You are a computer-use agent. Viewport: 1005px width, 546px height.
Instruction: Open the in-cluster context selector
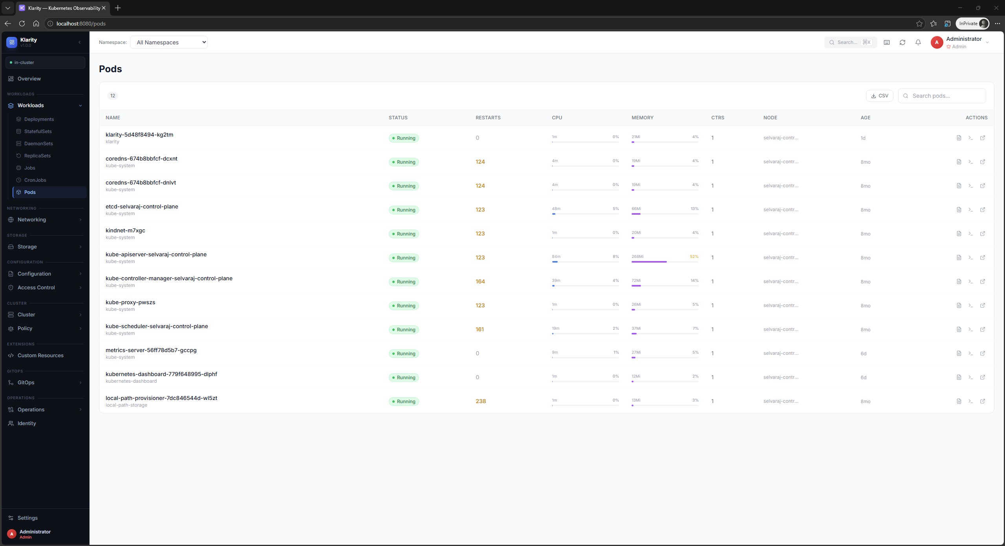coord(45,62)
